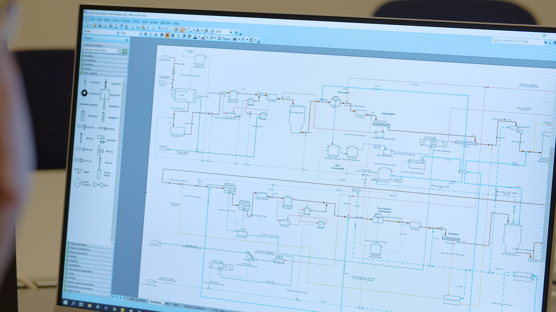Click the Format Painter icon

(153, 28)
